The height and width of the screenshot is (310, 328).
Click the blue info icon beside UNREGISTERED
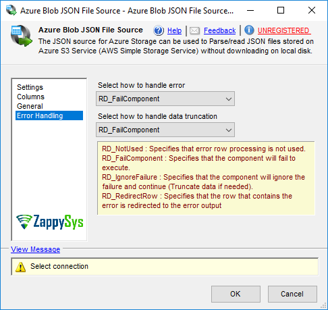(249, 30)
